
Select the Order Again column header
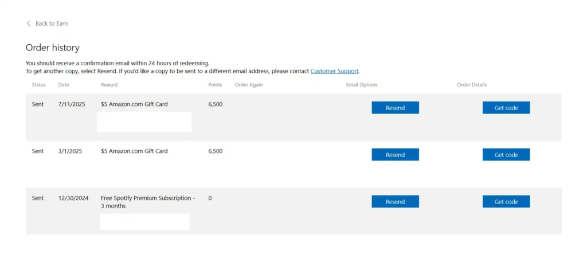pos(249,85)
